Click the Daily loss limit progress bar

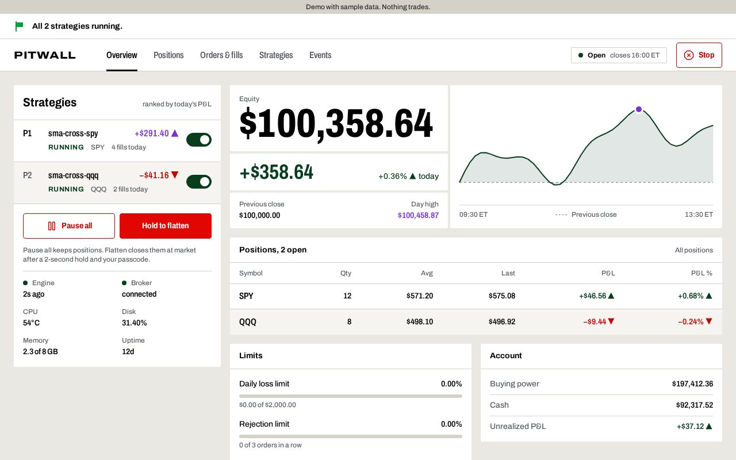click(x=351, y=396)
